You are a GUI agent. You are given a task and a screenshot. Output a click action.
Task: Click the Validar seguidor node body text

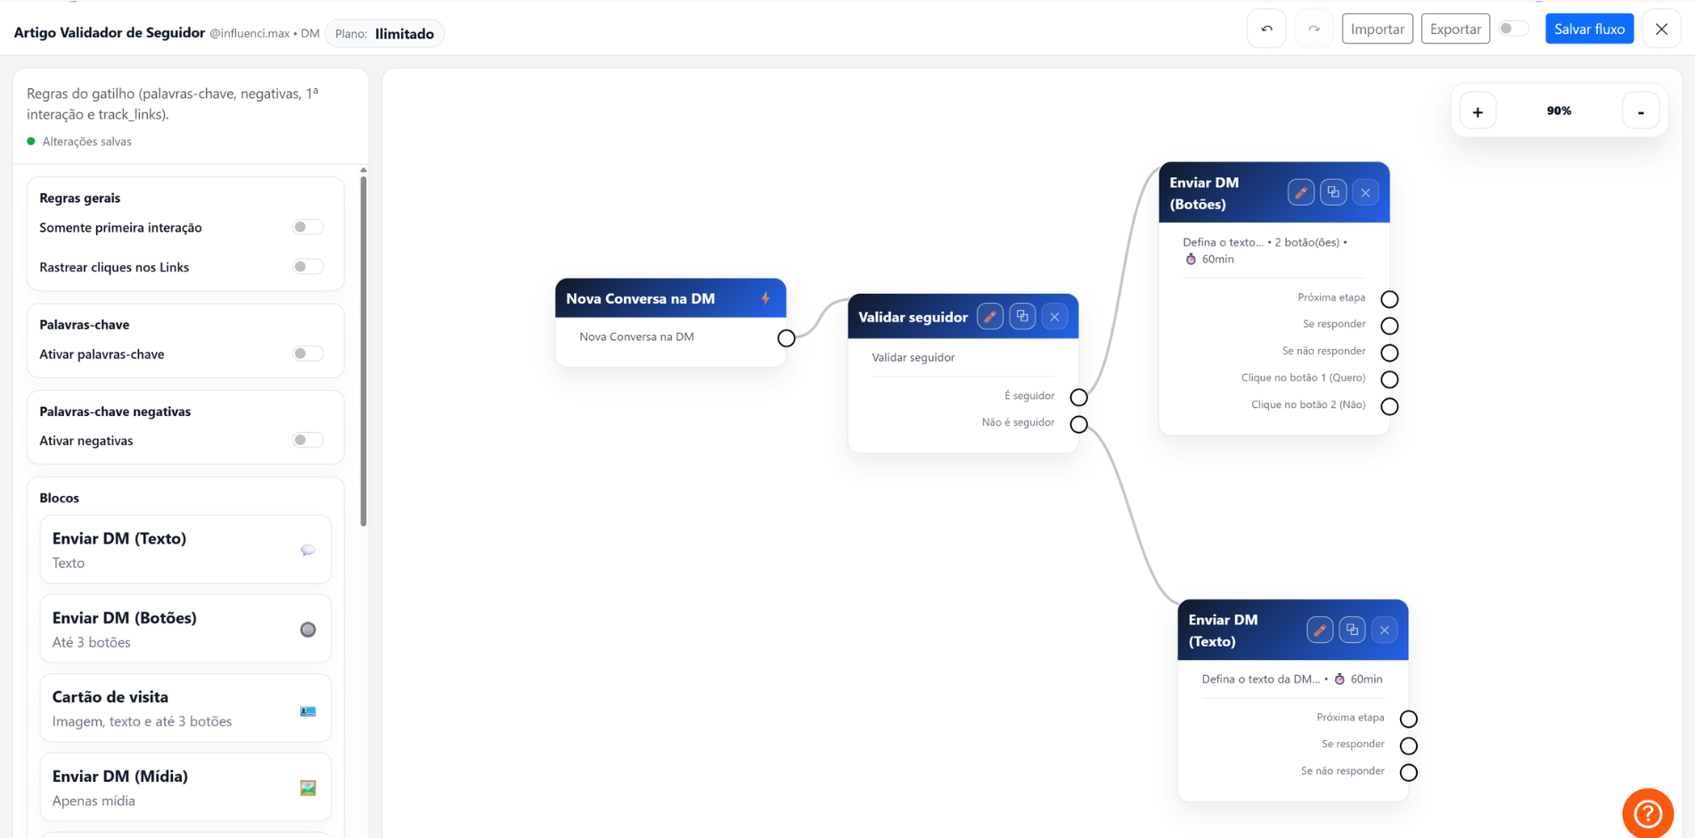coord(913,357)
